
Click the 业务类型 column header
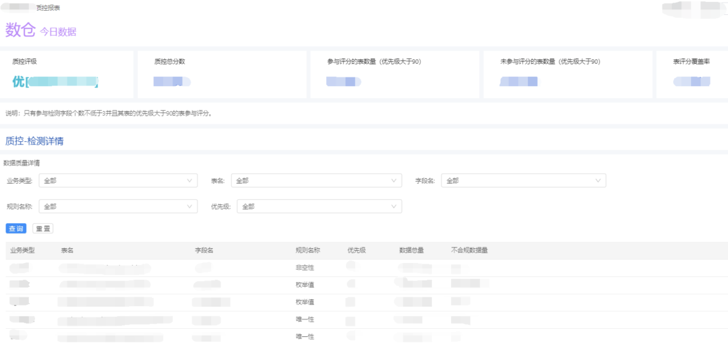[x=22, y=251]
